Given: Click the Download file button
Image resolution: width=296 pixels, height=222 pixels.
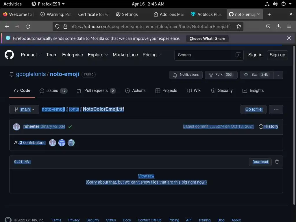Looking at the screenshot, I should (x=260, y=162).
